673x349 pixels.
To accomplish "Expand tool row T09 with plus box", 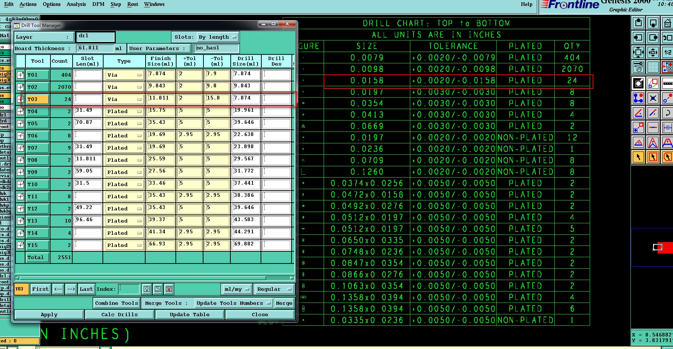I will 21,172.
